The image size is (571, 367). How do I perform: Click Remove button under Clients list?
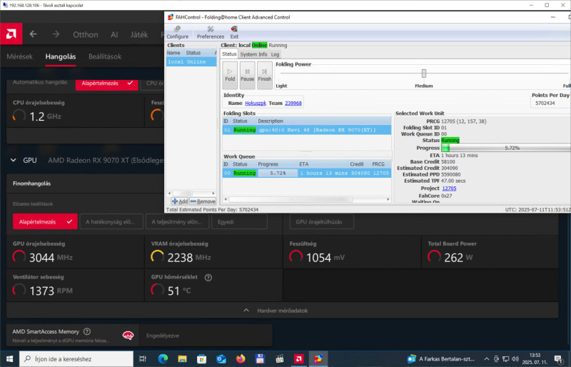[x=203, y=201]
